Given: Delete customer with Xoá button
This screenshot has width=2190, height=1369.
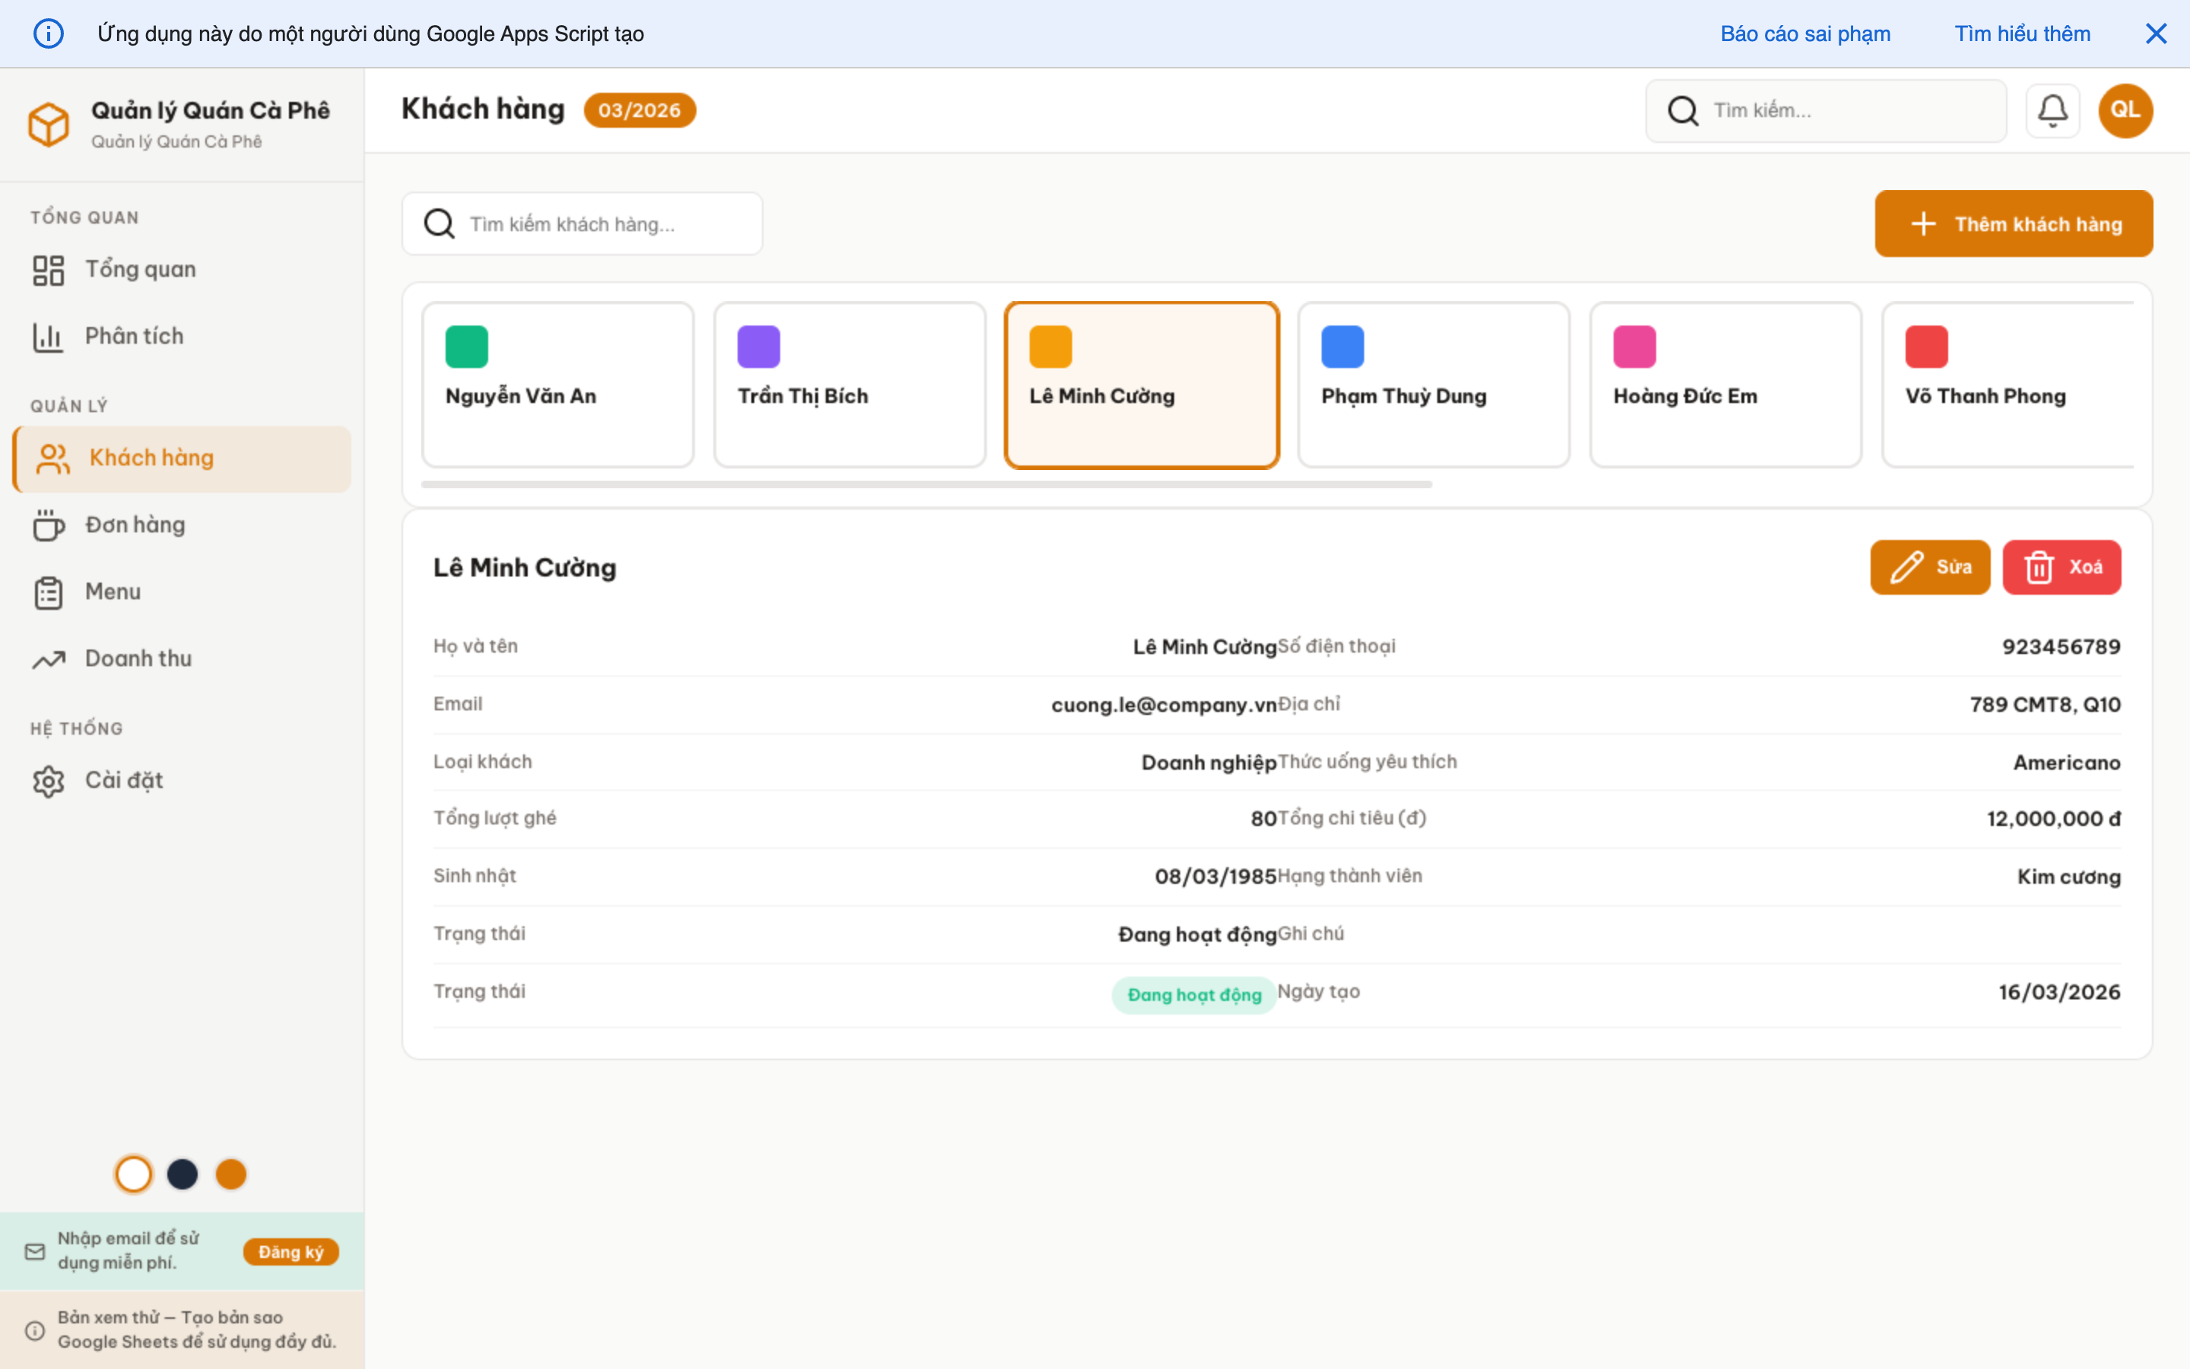Looking at the screenshot, I should point(2061,567).
